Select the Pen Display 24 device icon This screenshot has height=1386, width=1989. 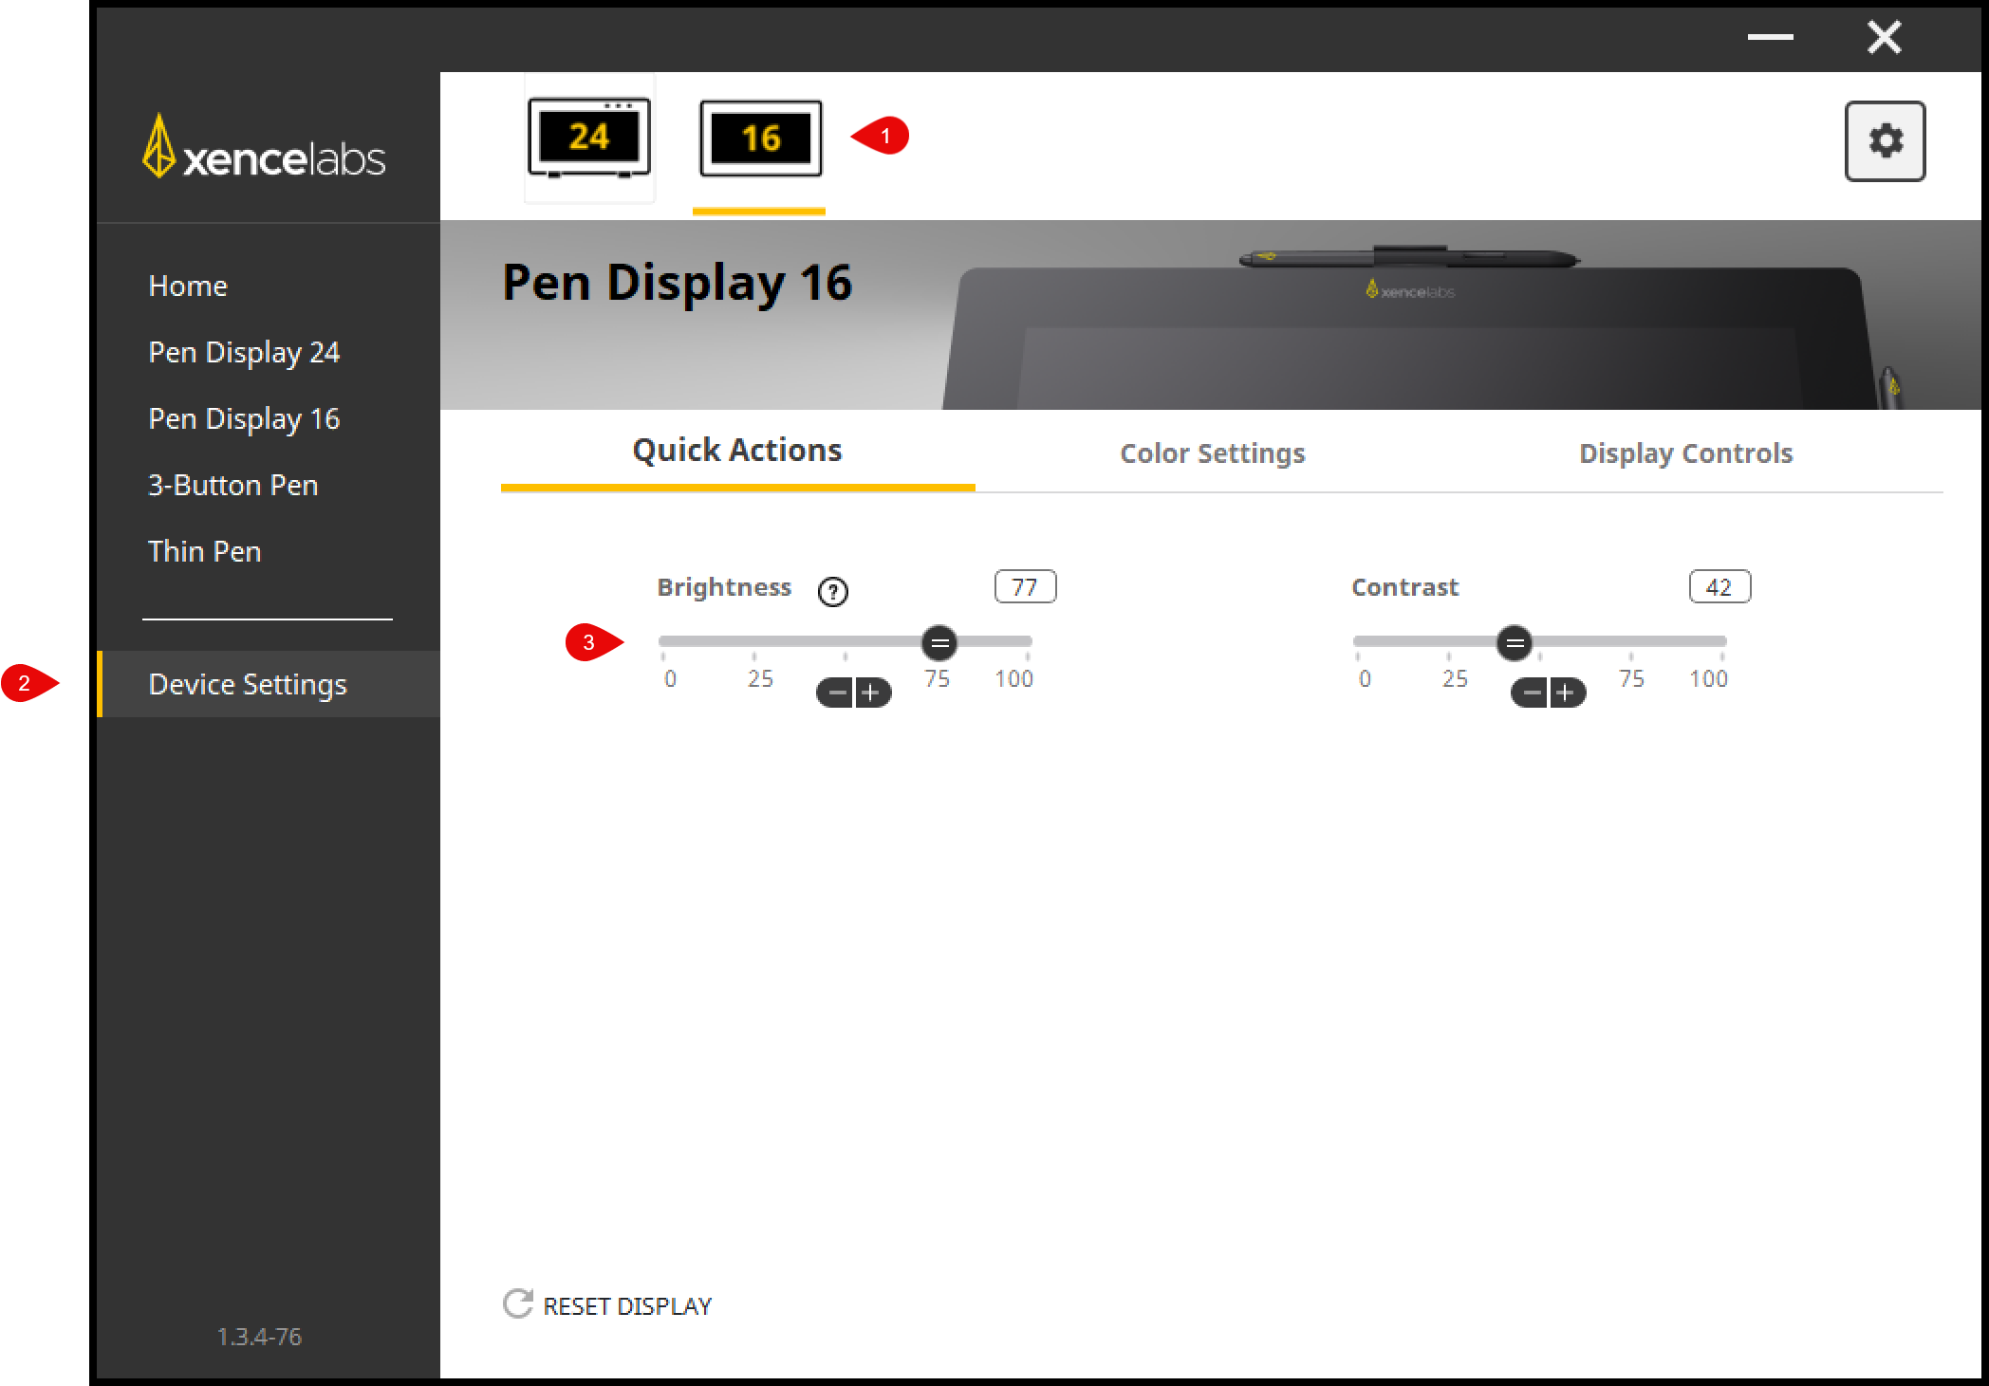pyautogui.click(x=588, y=139)
